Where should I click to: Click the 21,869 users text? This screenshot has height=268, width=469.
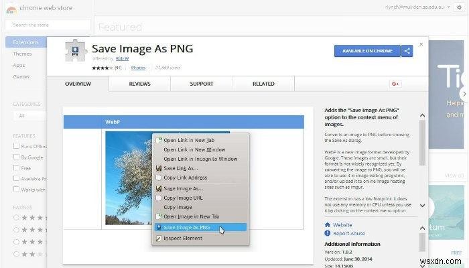point(167,68)
